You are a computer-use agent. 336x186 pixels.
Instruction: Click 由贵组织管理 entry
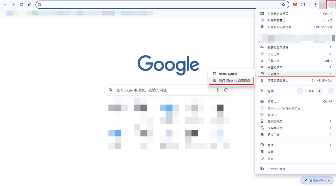[x=295, y=169]
